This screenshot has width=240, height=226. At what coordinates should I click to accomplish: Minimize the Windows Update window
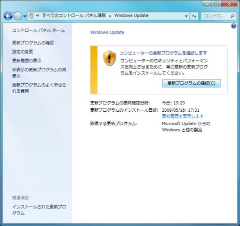pos(207,3)
